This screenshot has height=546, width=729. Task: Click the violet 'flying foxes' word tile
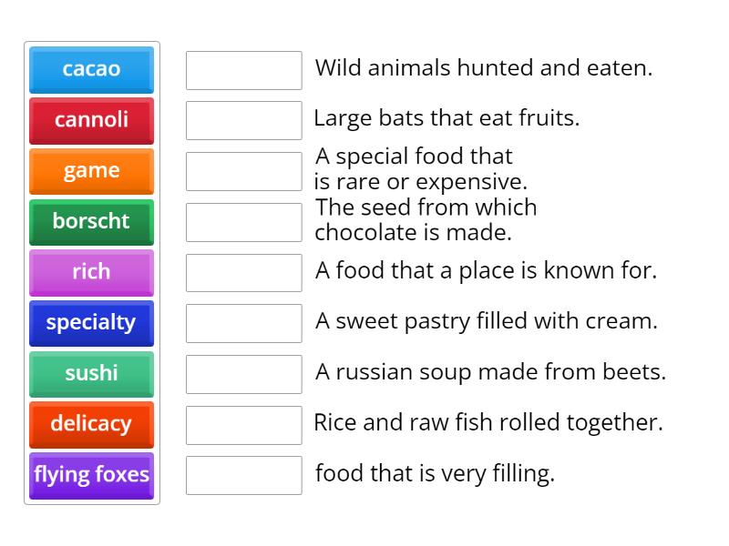[x=91, y=475]
